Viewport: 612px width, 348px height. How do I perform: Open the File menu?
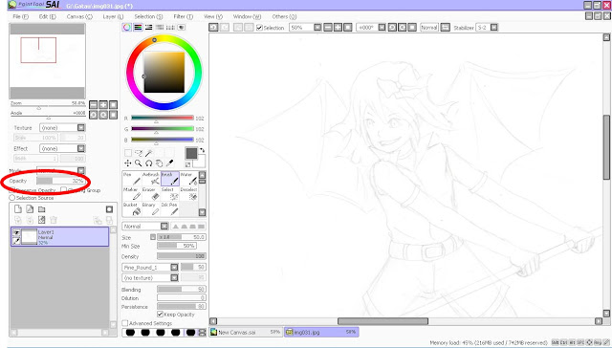(x=20, y=16)
